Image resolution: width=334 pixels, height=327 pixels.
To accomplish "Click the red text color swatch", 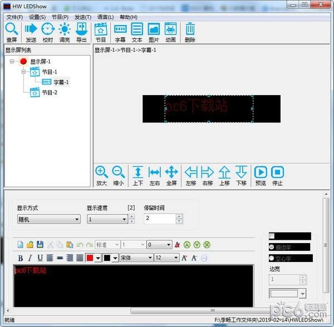I will tap(90, 257).
